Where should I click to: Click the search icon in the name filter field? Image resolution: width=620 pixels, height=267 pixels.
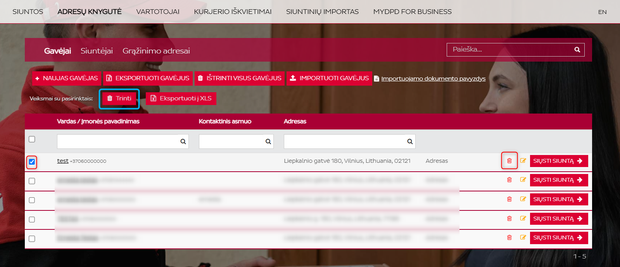click(x=183, y=142)
